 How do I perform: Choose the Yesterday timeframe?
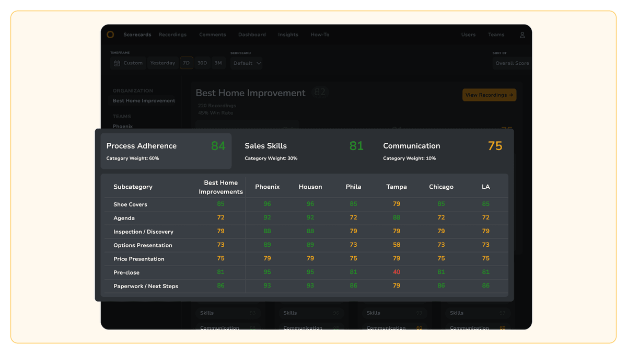click(162, 63)
